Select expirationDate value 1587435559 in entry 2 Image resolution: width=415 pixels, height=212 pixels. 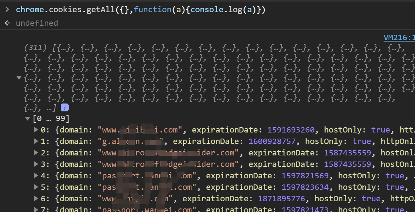point(347,153)
